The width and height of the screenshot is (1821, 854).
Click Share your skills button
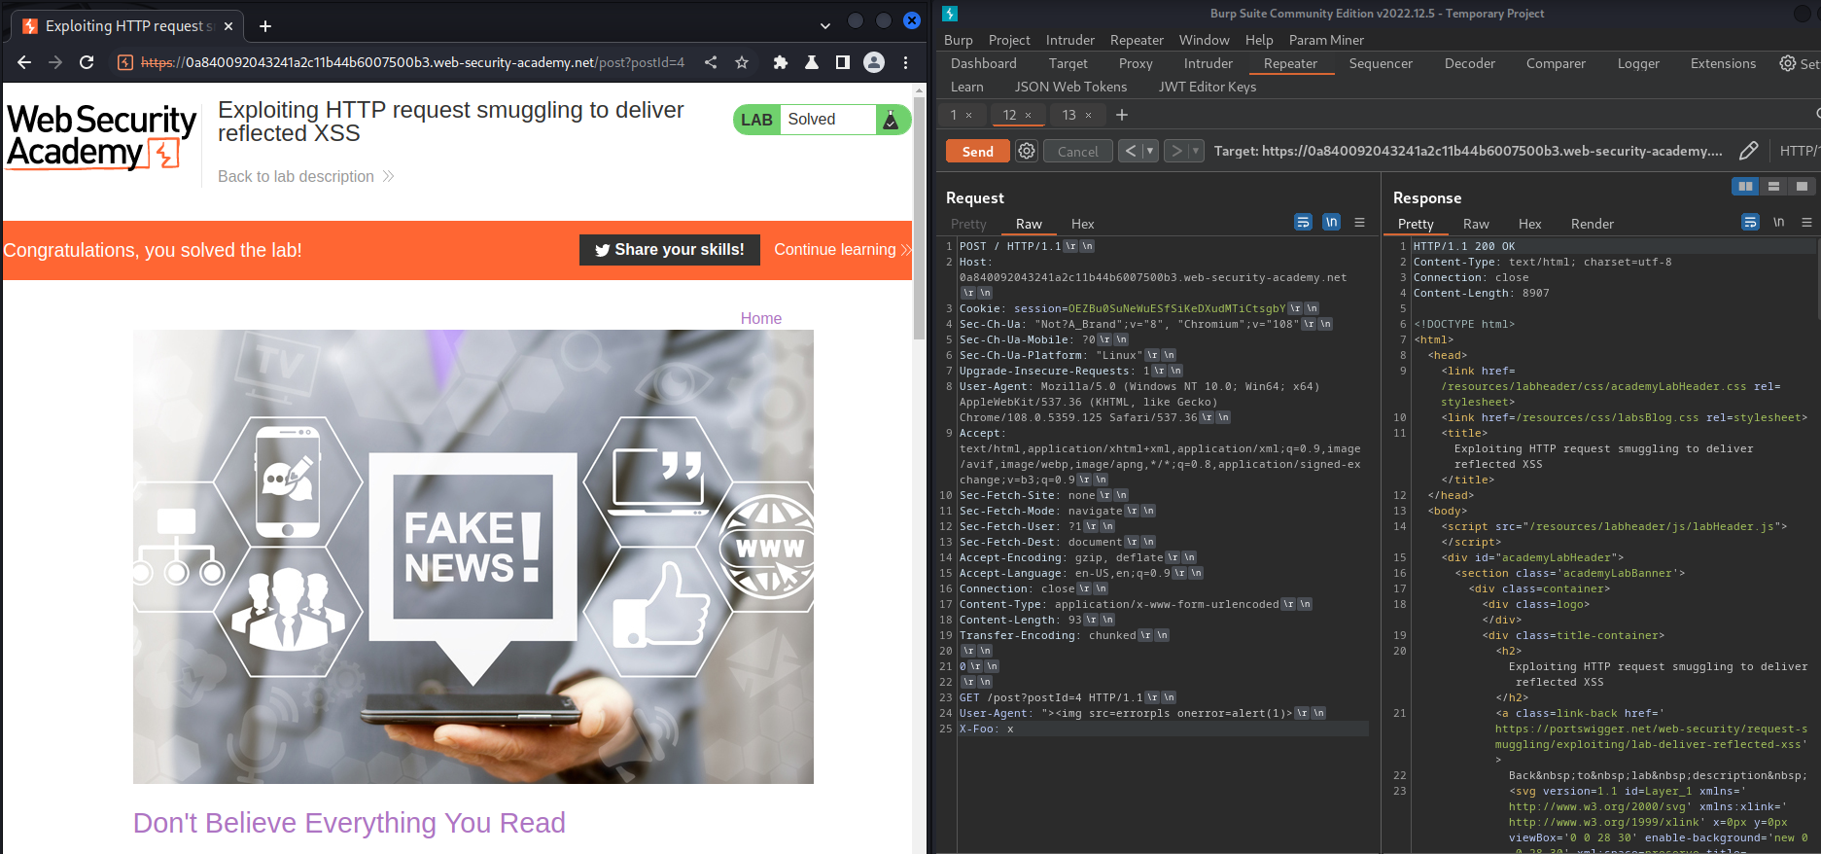tap(670, 250)
